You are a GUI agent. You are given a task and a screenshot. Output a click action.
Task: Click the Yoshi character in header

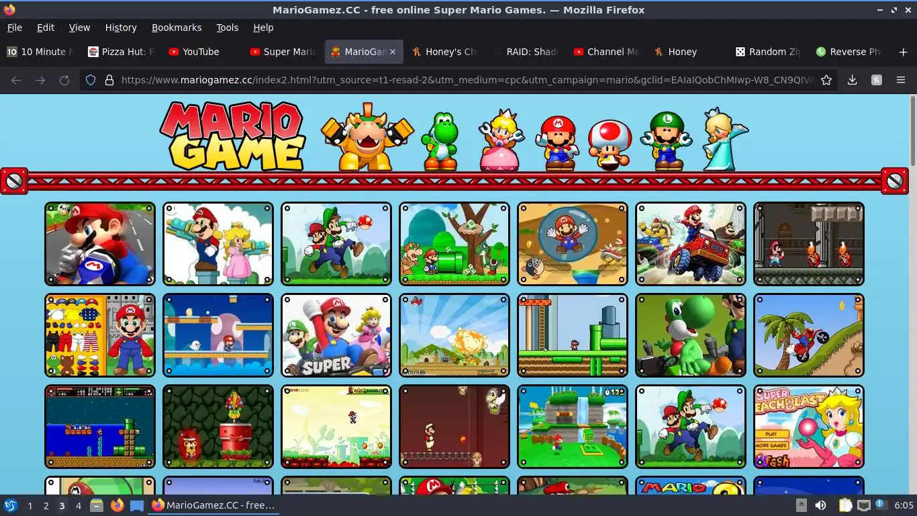click(440, 140)
